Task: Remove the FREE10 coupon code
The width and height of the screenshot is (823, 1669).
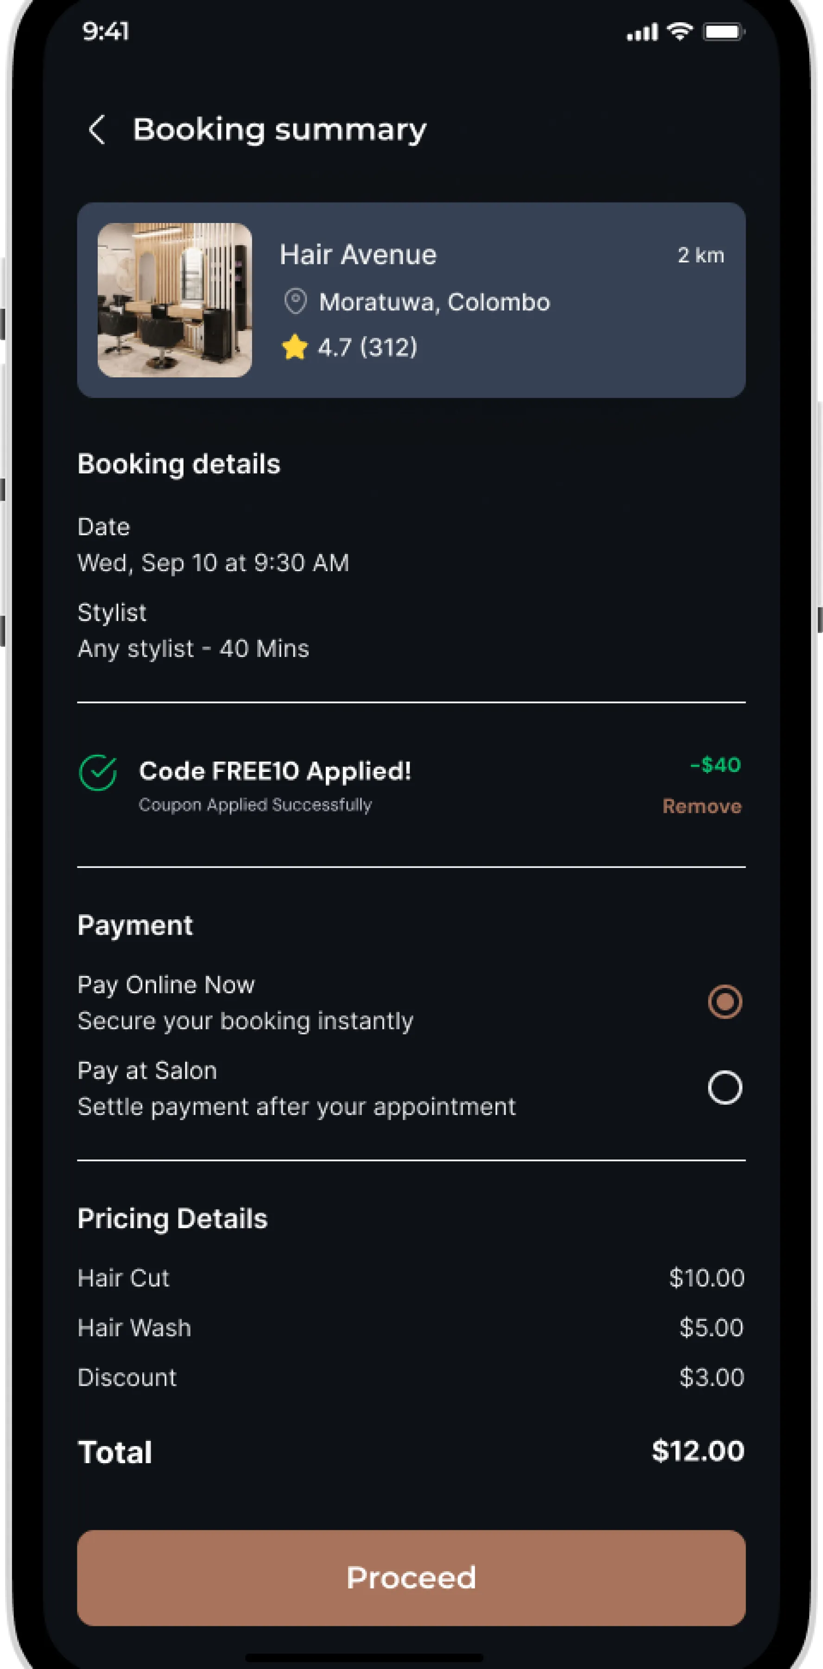Action: (702, 806)
